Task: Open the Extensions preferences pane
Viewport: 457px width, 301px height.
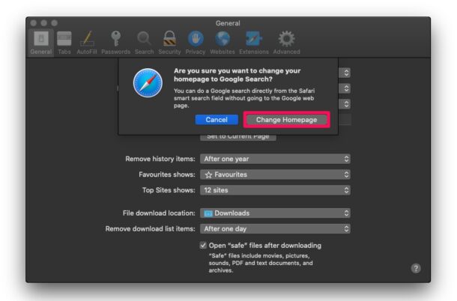Action: (x=254, y=43)
